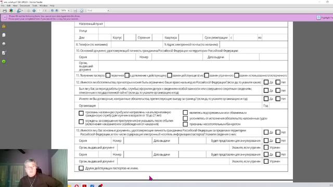The image size is (333, 187).
Task: Open the share/start meeting dropdown
Action: (20, 10)
